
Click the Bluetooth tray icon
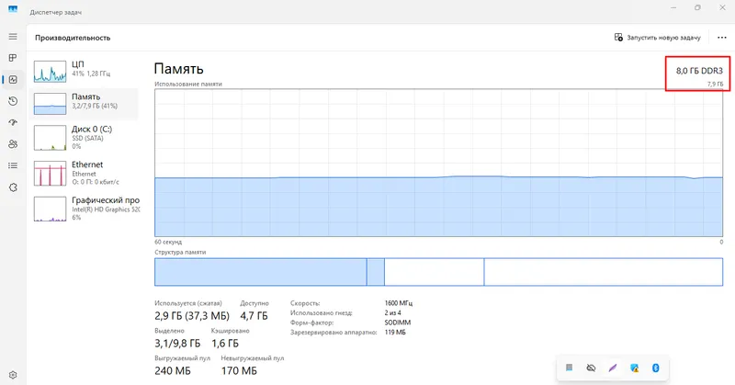[x=655, y=368]
